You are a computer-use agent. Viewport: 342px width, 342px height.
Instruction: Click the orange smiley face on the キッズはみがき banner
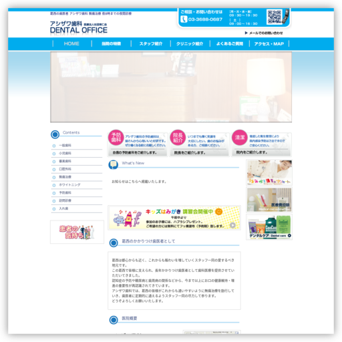pyautogui.click(x=218, y=211)
